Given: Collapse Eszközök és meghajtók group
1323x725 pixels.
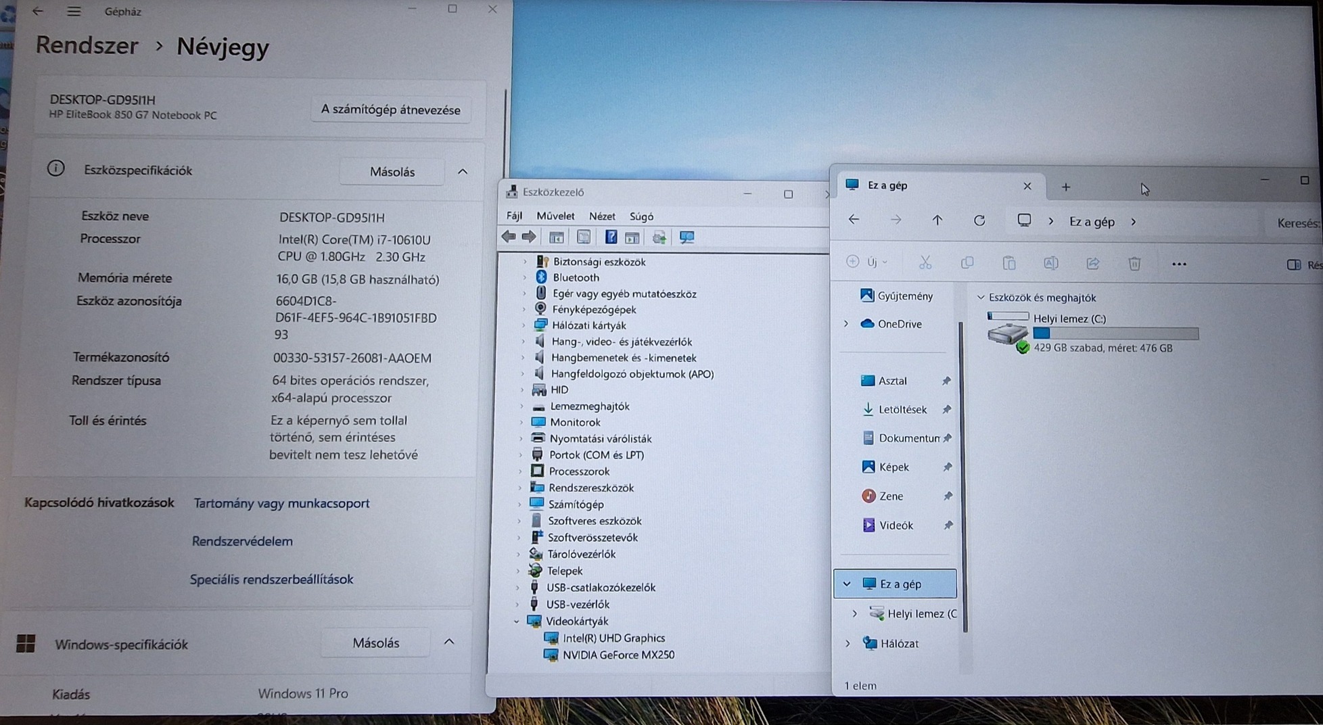Looking at the screenshot, I should coord(981,298).
